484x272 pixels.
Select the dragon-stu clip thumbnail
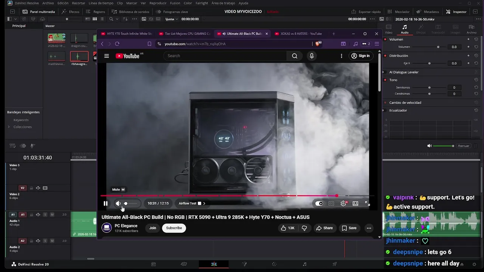pyautogui.click(x=79, y=38)
